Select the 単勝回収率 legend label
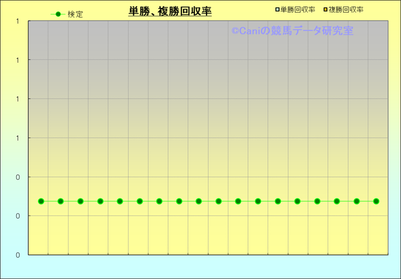The width and height of the screenshot is (401, 279). pyautogui.click(x=297, y=10)
